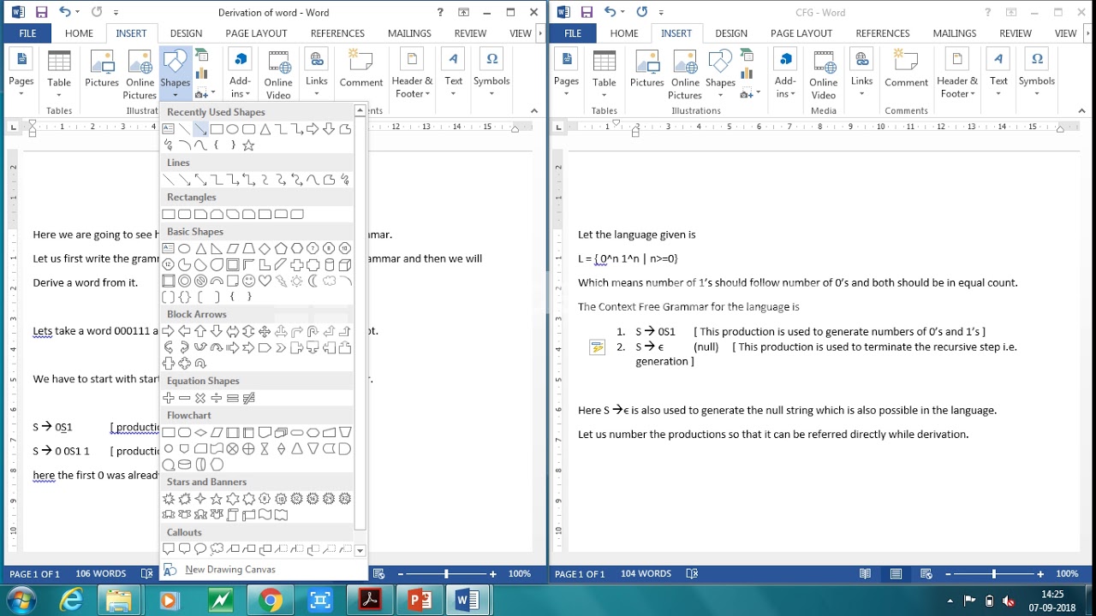Select the wave banner shape
1096x616 pixels.
(x=265, y=515)
